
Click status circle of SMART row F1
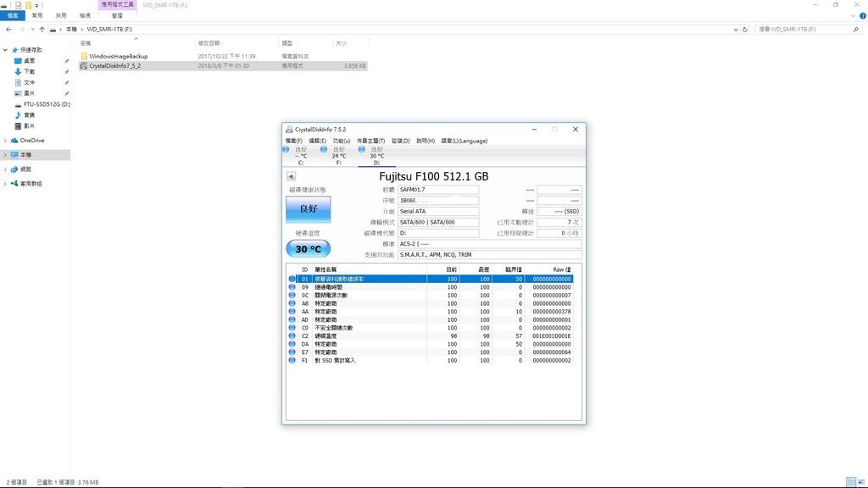pos(292,360)
